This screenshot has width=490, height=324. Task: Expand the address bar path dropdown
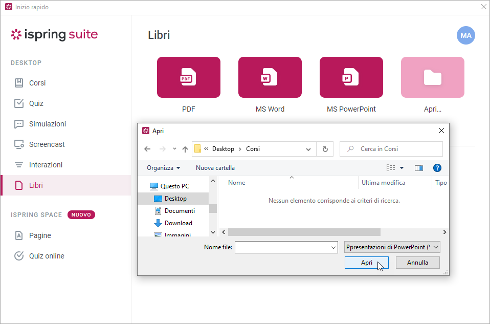tap(308, 149)
